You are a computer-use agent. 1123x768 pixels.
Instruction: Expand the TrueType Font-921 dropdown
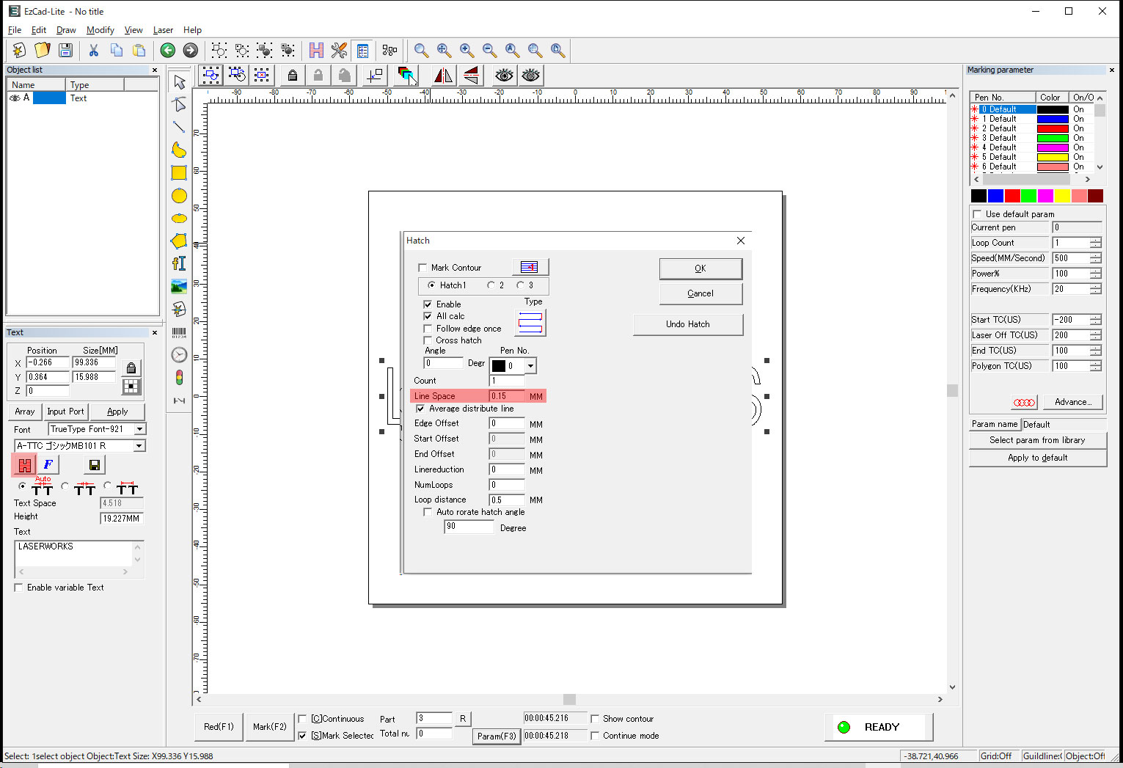click(x=139, y=429)
